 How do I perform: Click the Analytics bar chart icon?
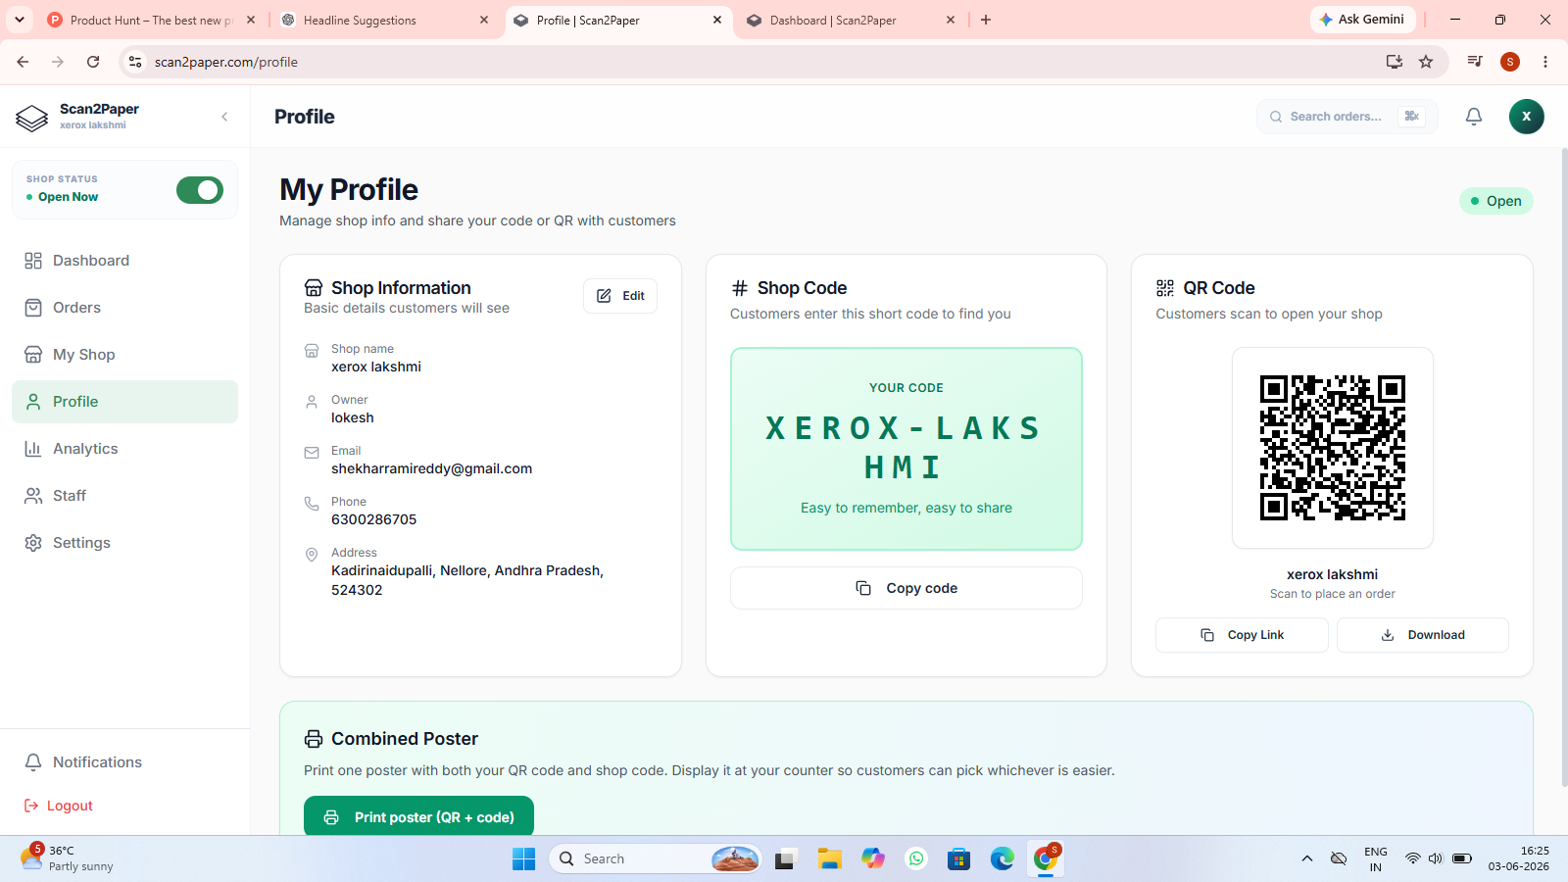coord(33,449)
